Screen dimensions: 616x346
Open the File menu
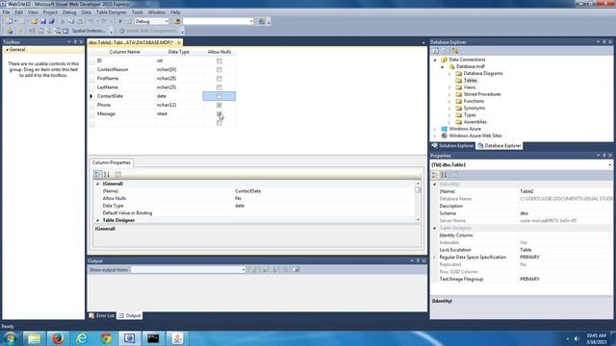coord(7,12)
